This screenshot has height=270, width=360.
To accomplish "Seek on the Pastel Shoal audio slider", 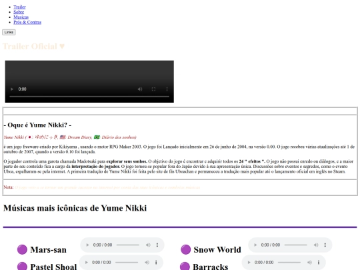I will click(x=127, y=262).
